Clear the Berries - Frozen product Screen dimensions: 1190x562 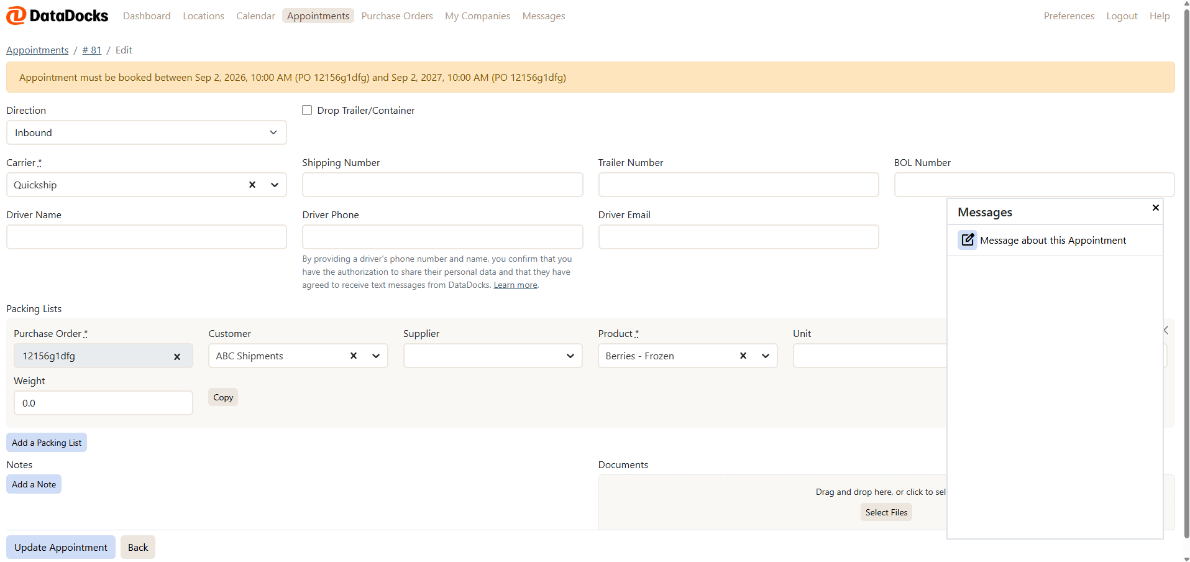coord(743,356)
